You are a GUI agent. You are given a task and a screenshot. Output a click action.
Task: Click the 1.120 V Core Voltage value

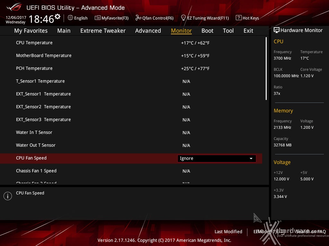307,76
